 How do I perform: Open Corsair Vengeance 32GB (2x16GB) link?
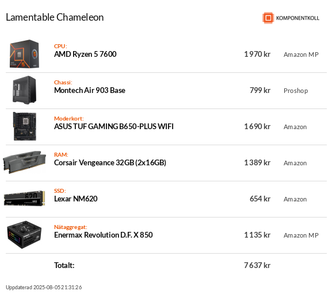110,162
